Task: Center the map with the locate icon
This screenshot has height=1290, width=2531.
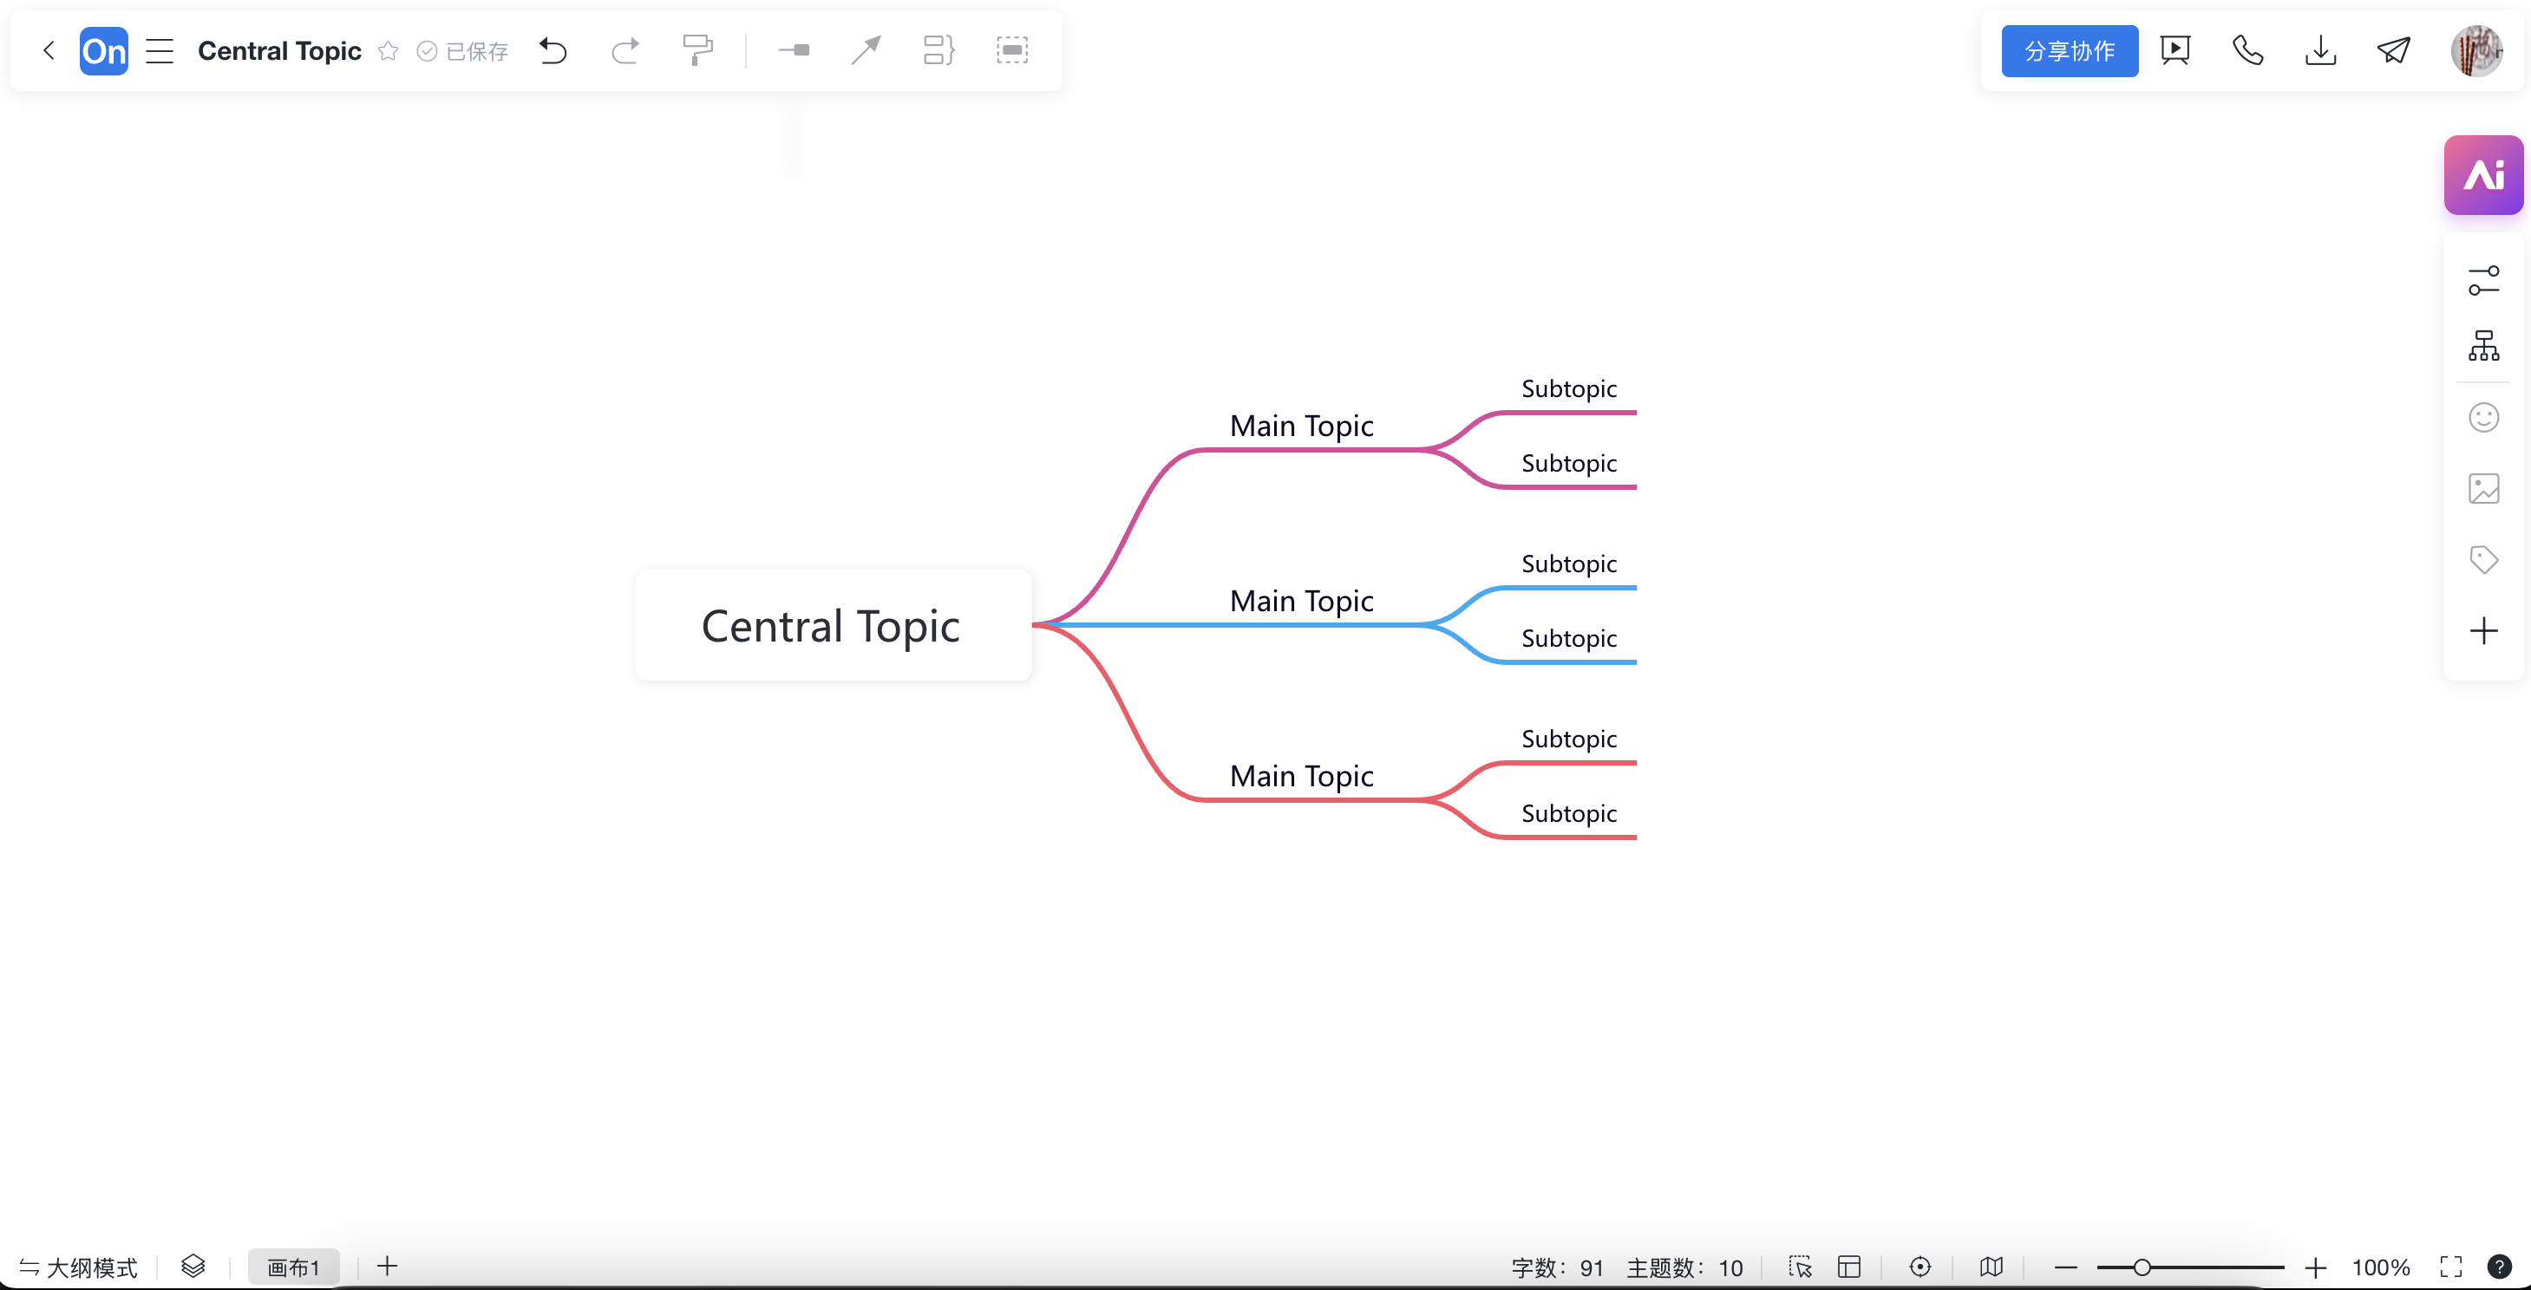Action: tap(1920, 1267)
